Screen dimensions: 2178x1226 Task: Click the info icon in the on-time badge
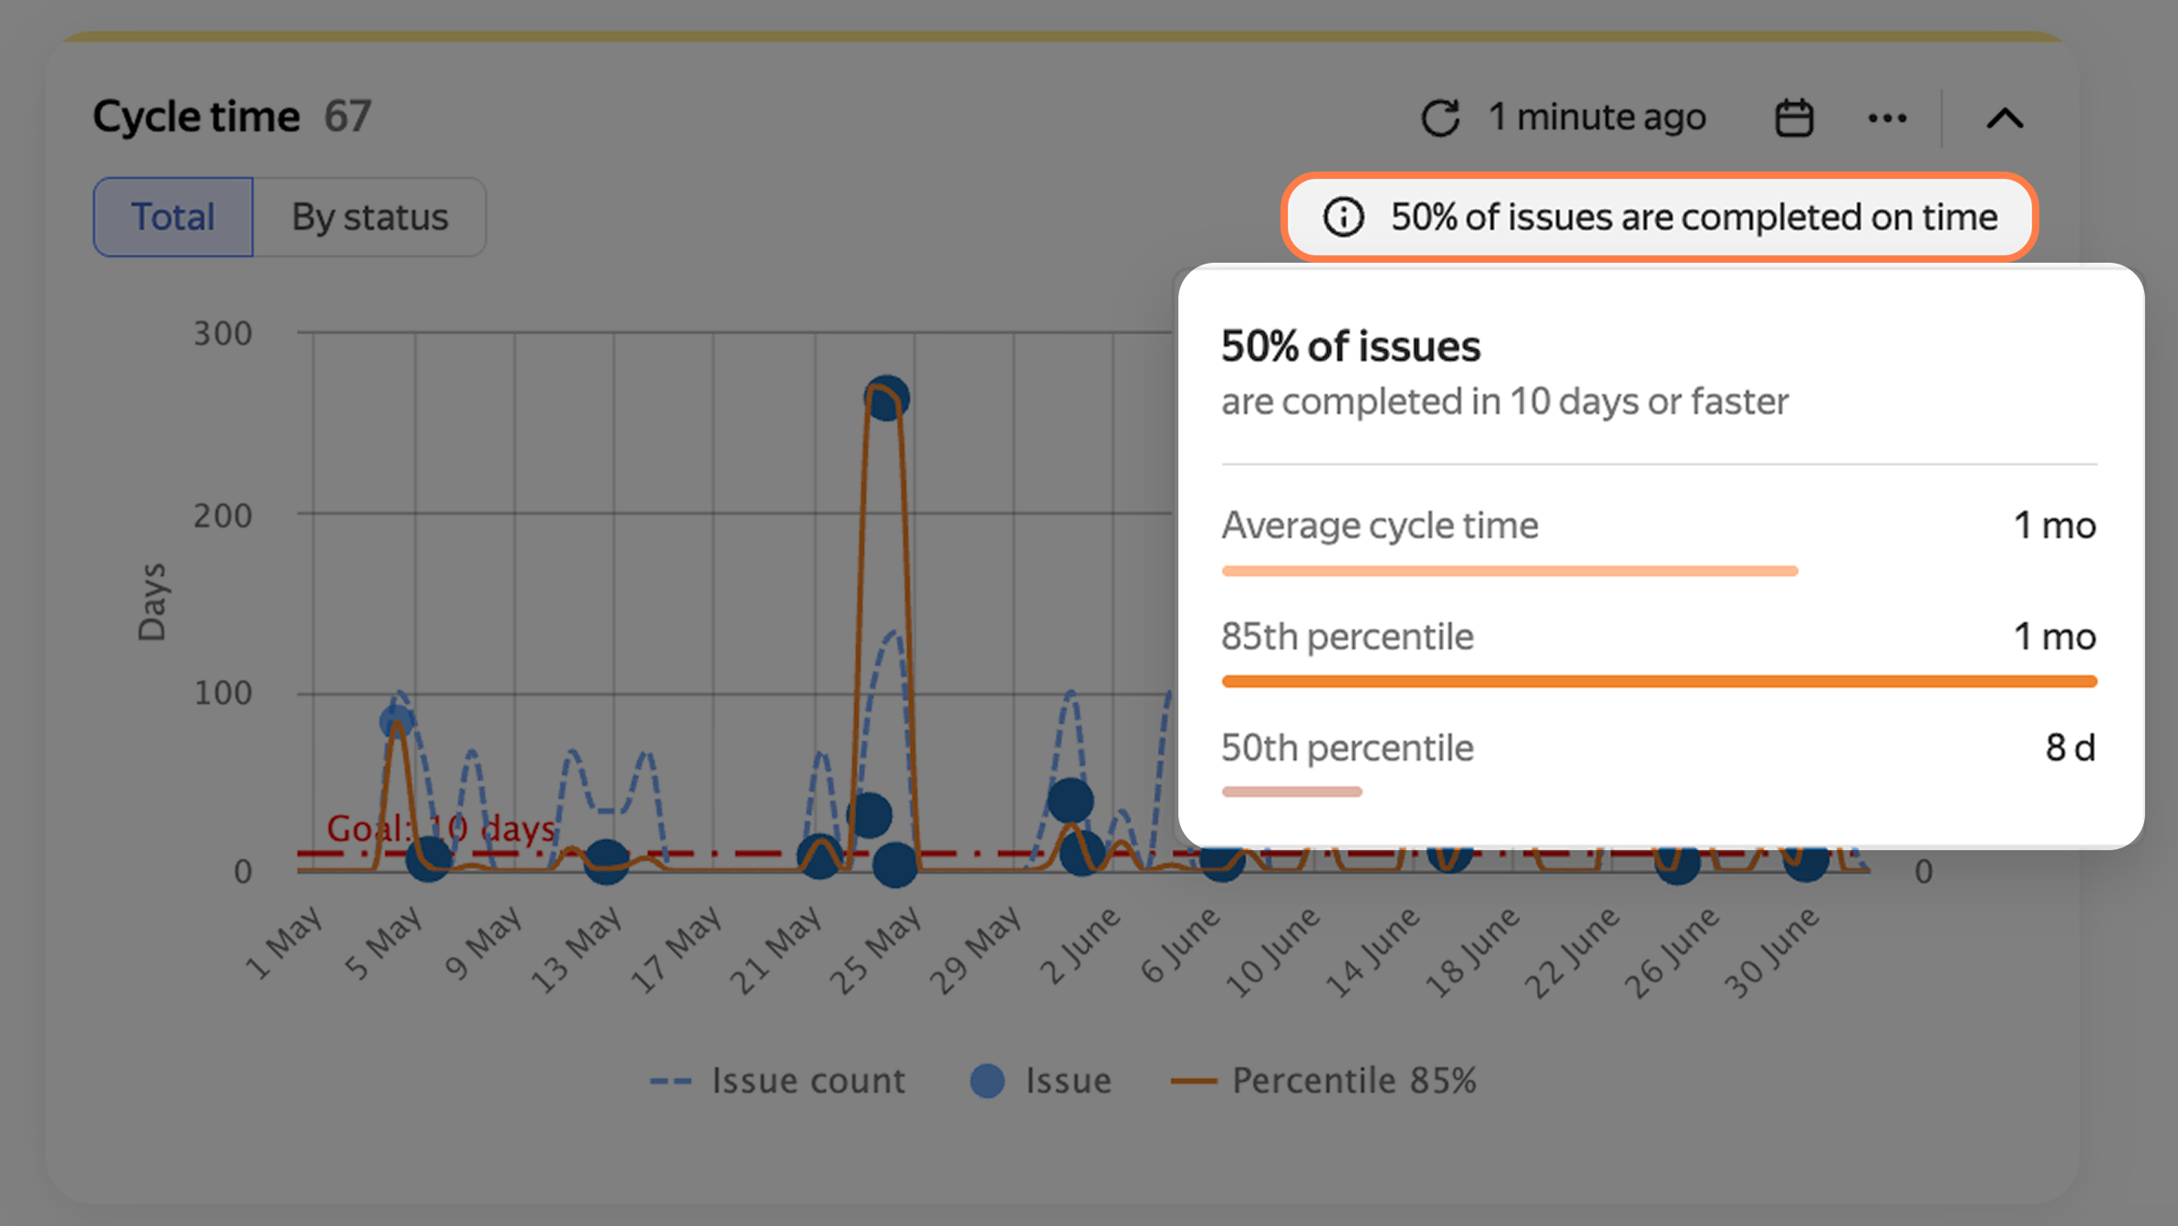[x=1343, y=217]
